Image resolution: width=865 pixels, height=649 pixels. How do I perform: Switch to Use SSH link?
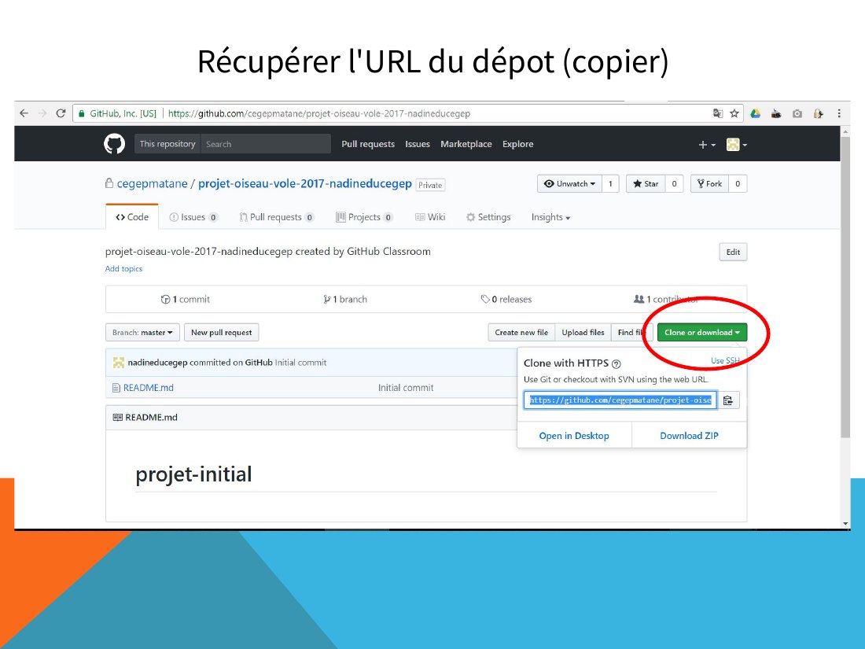725,360
